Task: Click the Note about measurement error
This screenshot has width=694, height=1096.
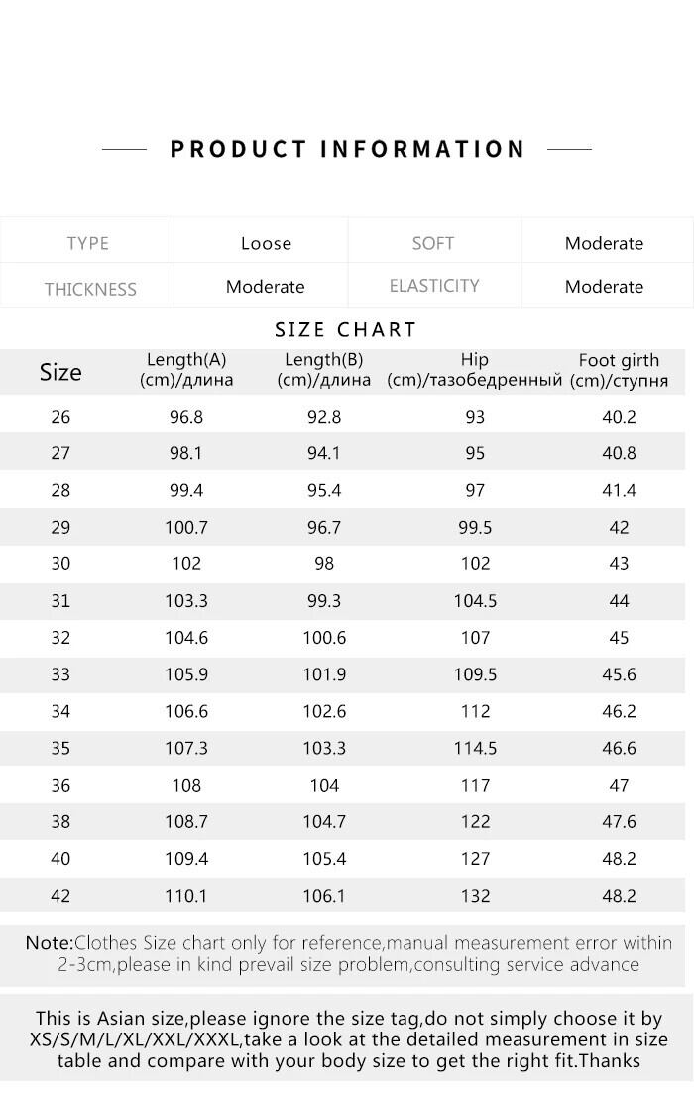Action: tap(348, 953)
